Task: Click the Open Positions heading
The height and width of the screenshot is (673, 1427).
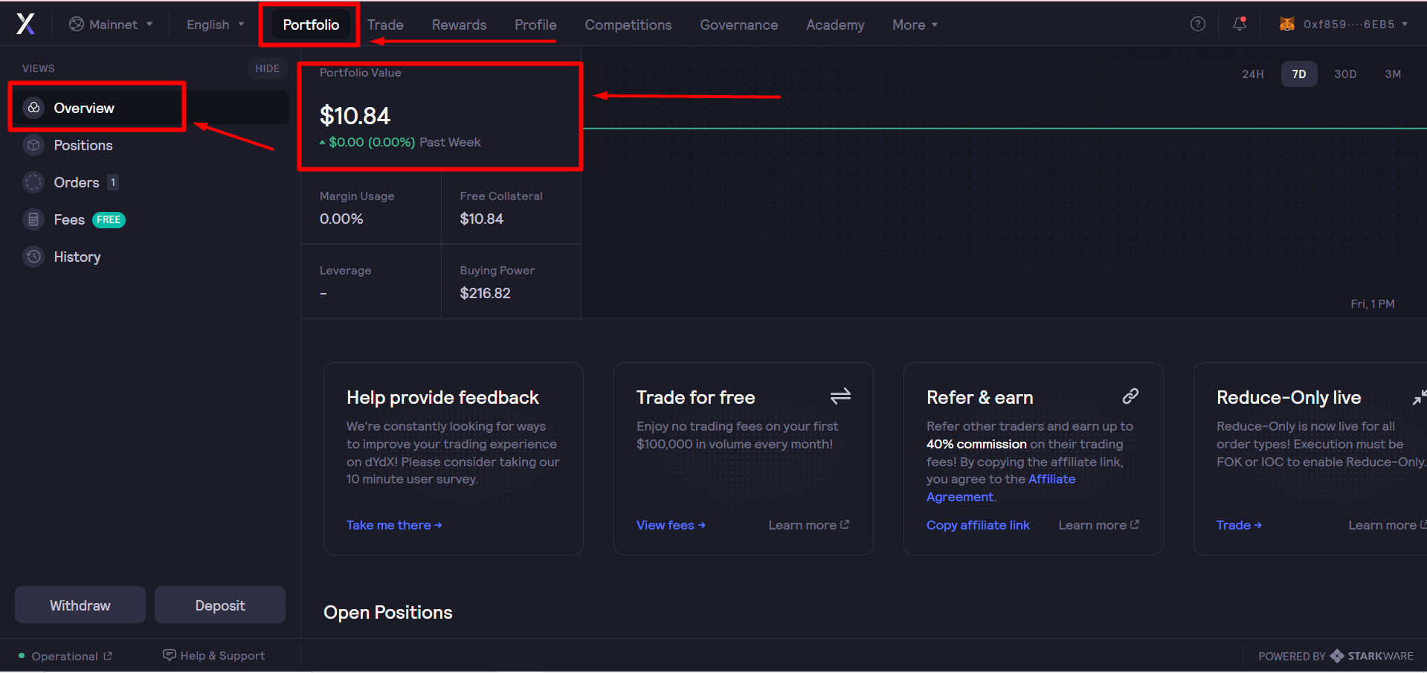Action: 387,612
